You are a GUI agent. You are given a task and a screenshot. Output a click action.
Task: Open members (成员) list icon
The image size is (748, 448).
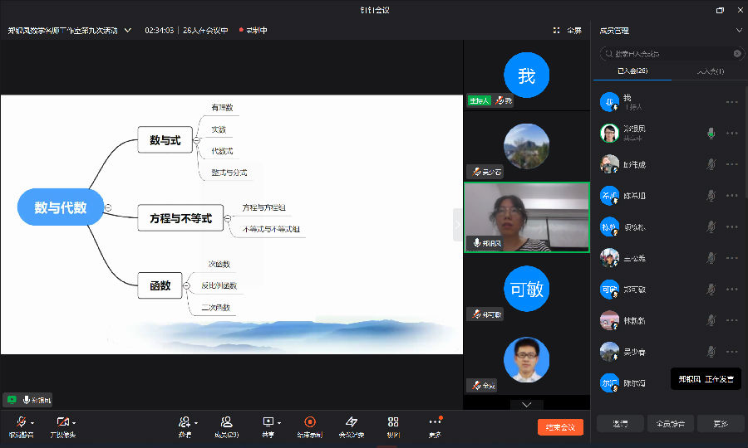pos(226,422)
